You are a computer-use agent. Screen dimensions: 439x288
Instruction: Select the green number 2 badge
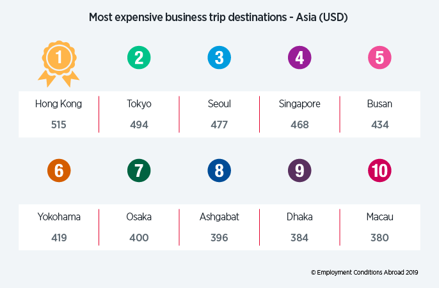tap(139, 57)
